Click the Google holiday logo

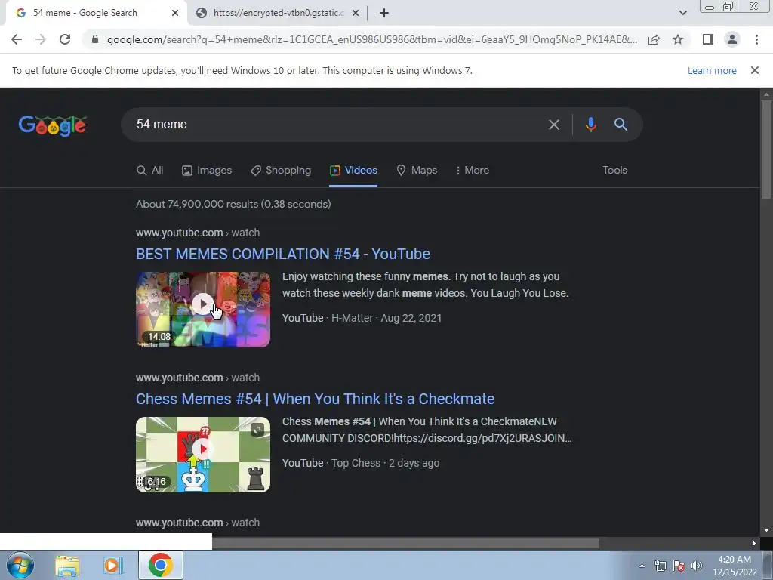pos(53,125)
